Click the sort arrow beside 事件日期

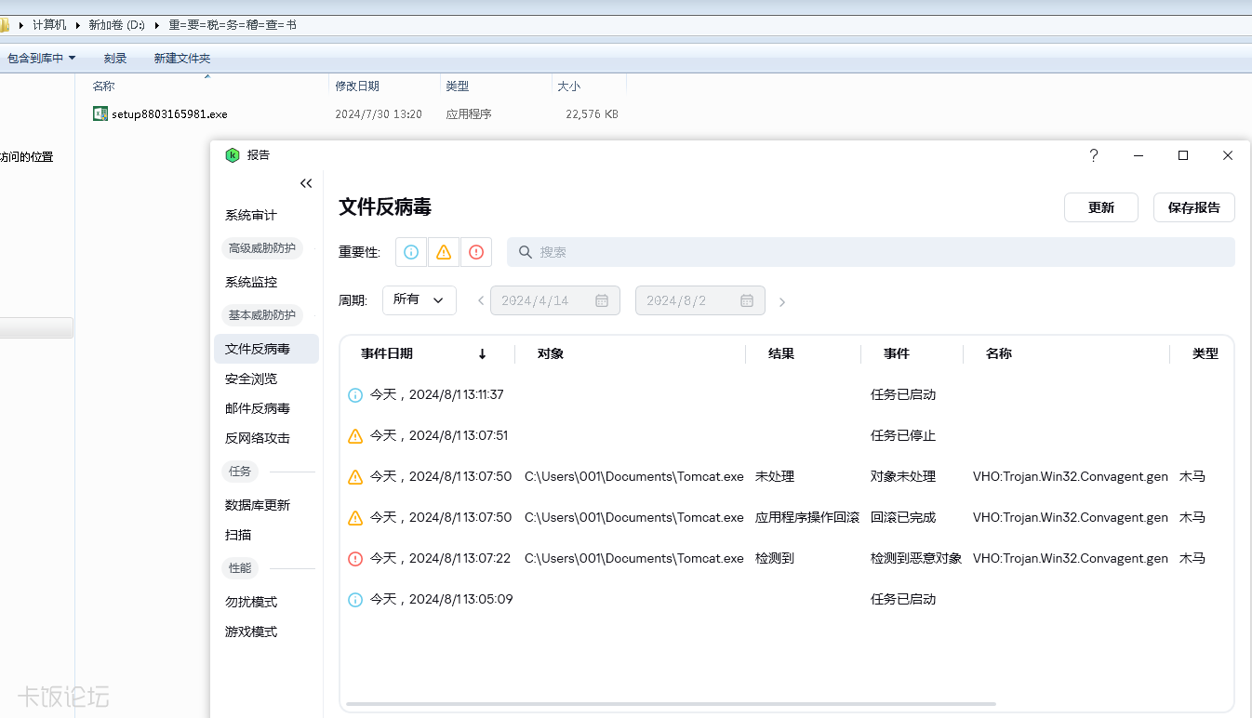(x=482, y=353)
